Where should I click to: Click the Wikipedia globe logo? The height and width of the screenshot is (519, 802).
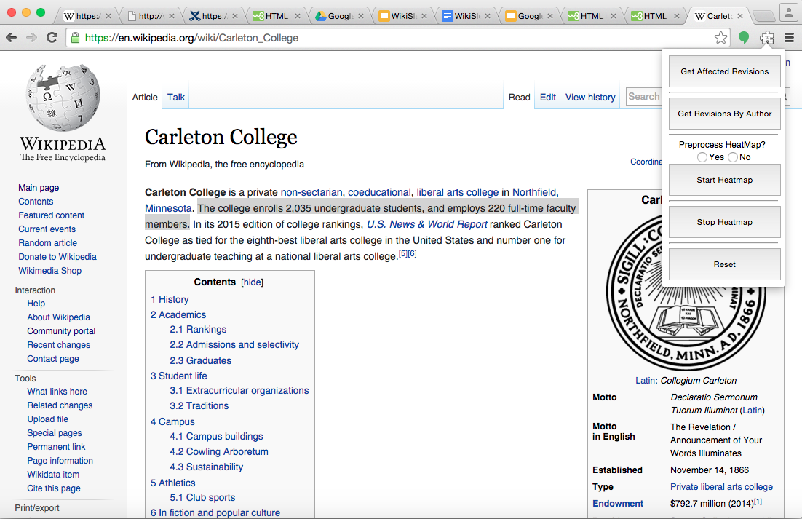(x=62, y=98)
